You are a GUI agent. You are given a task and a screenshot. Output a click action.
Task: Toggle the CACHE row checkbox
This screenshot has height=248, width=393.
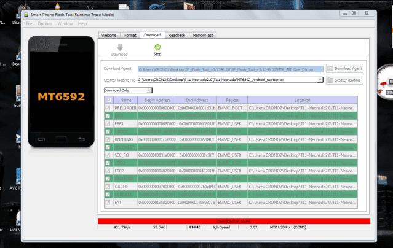tap(108, 187)
